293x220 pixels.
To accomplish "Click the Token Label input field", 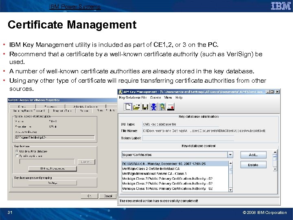I will [x=188, y=138].
